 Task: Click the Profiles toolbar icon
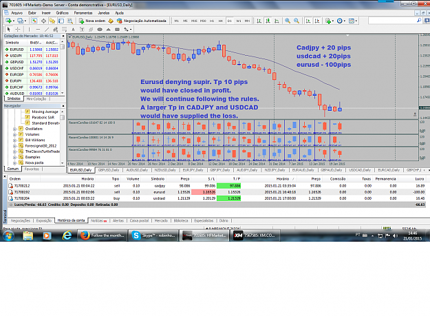tap(20, 21)
